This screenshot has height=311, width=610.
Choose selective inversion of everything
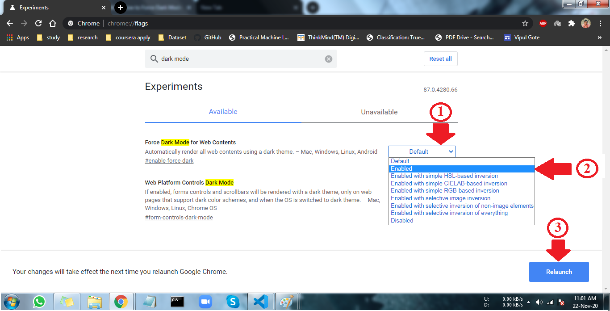pyautogui.click(x=462, y=213)
